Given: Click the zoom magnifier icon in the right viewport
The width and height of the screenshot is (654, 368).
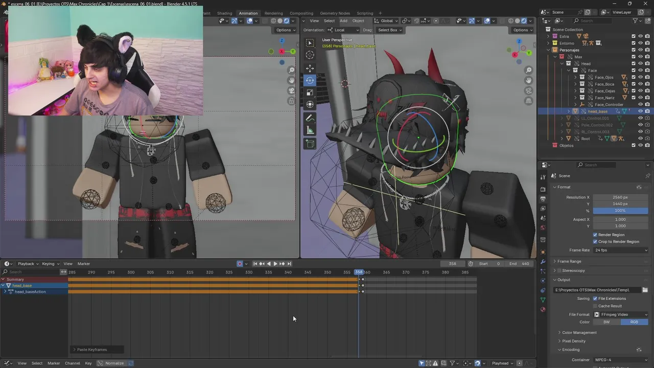Looking at the screenshot, I should click(528, 70).
